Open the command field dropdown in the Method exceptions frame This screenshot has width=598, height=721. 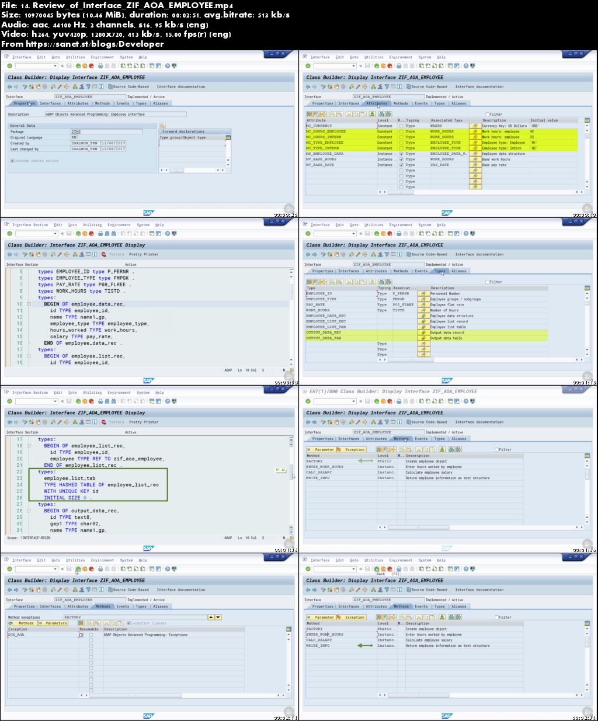[x=55, y=569]
